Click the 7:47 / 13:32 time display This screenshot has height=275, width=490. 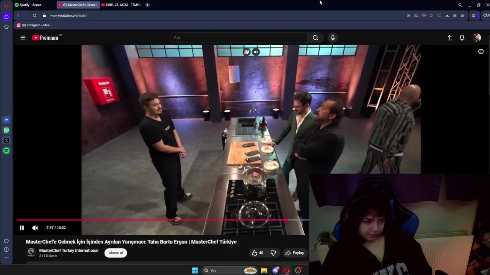click(x=56, y=228)
